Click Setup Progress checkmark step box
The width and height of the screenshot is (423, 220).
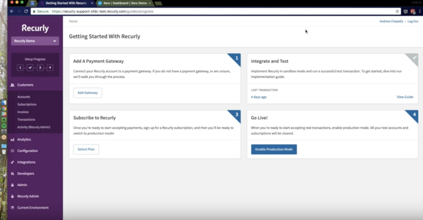coord(30,68)
